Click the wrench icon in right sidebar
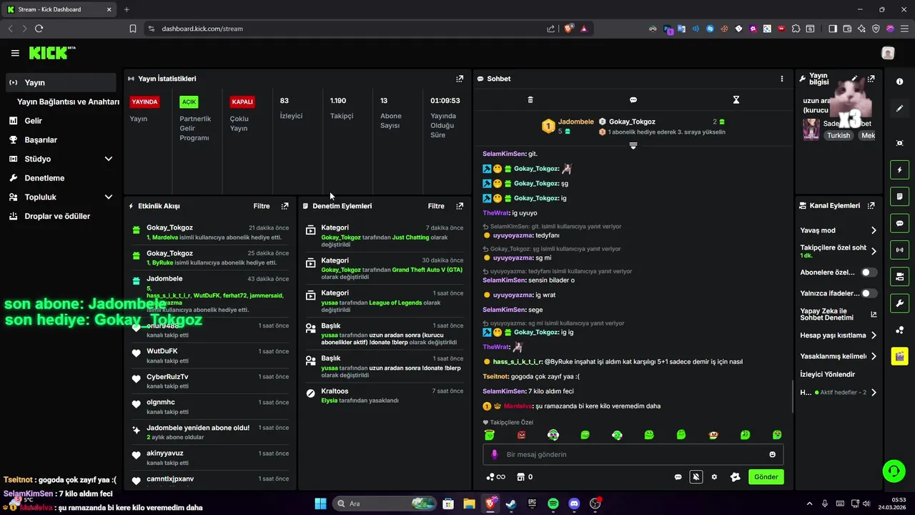The height and width of the screenshot is (515, 915). [x=899, y=303]
